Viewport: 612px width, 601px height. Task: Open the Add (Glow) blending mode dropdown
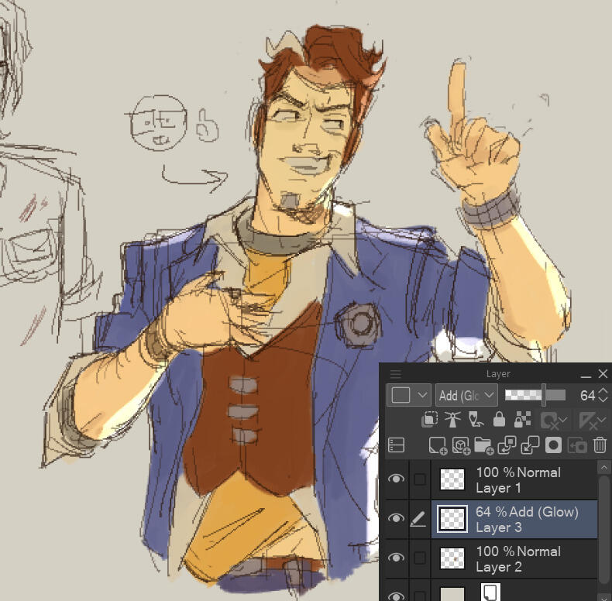(466, 395)
